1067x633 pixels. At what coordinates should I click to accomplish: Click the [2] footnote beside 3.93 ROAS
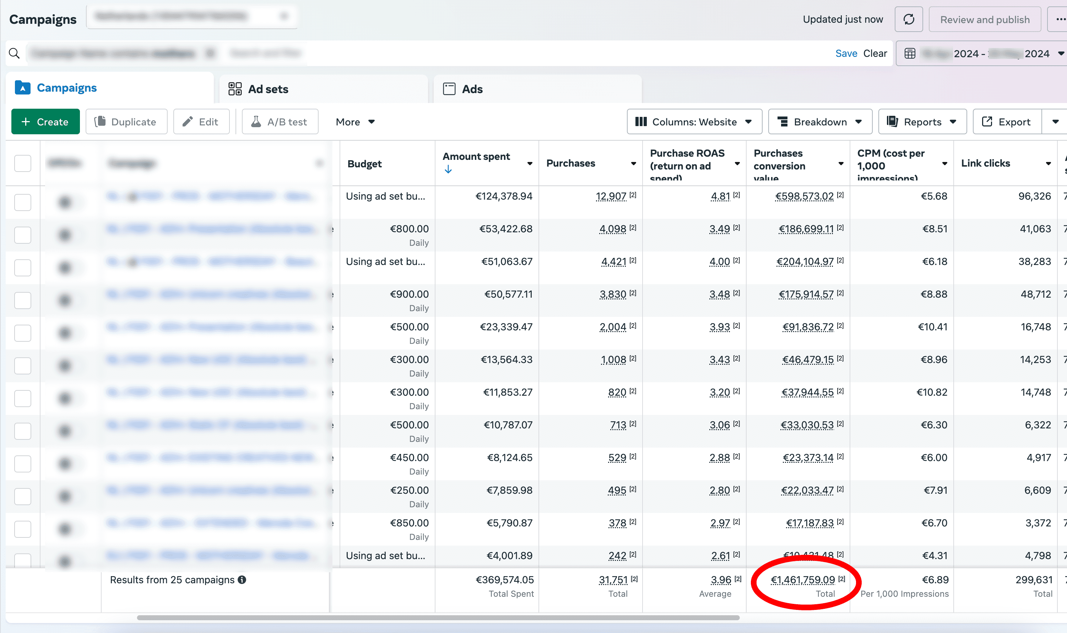(737, 326)
